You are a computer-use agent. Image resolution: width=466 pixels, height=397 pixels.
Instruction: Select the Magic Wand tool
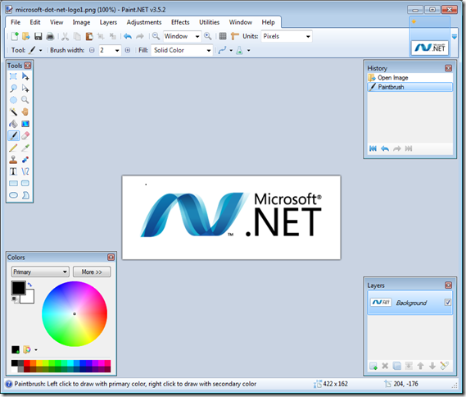tap(13, 112)
